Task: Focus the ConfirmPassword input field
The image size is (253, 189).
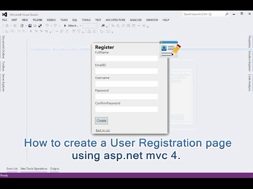Action: click(126, 109)
